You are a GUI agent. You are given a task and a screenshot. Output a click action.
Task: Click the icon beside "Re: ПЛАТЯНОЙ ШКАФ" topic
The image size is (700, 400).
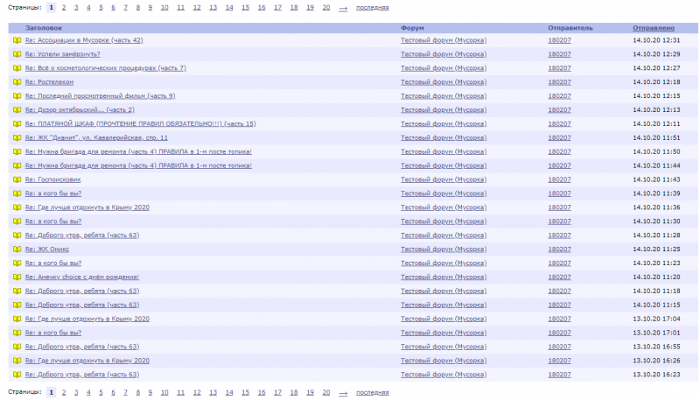click(x=17, y=124)
